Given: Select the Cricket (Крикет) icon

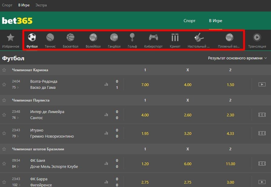Looking at the screenshot, I should pos(175,38).
